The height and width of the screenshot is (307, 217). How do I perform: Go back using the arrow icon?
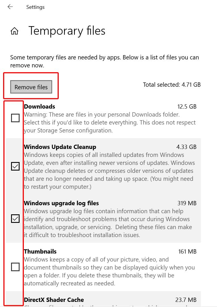pos(10,7)
